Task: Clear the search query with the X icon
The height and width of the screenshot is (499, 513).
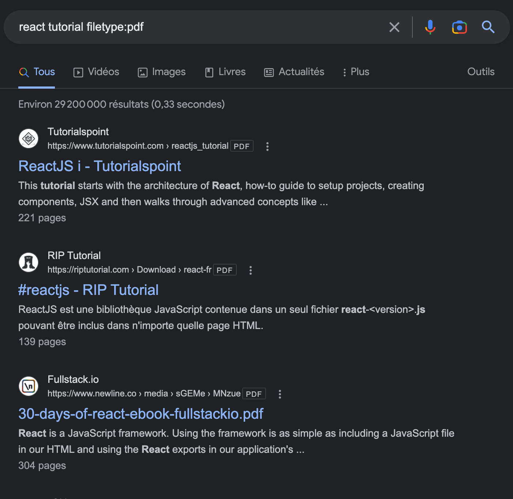Action: pyautogui.click(x=394, y=27)
